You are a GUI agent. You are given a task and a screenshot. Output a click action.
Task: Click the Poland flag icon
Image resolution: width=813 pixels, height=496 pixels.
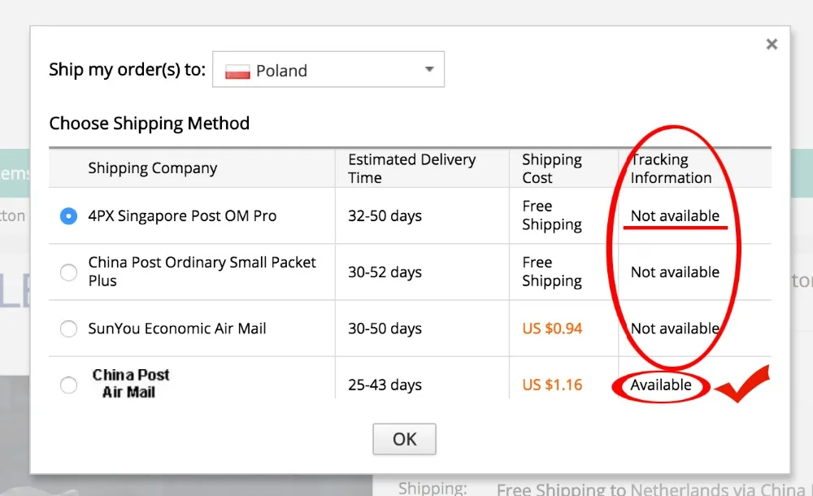pyautogui.click(x=237, y=71)
